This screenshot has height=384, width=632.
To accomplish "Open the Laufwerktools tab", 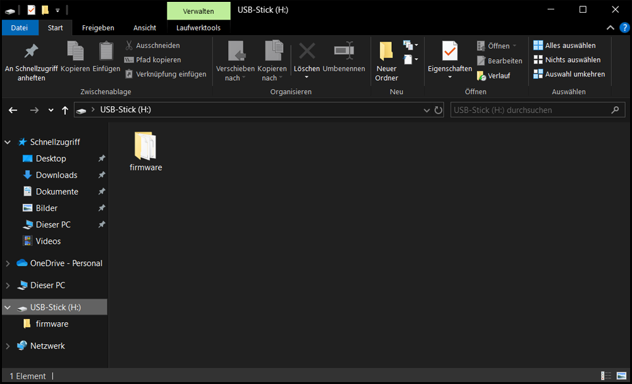I will click(x=198, y=28).
